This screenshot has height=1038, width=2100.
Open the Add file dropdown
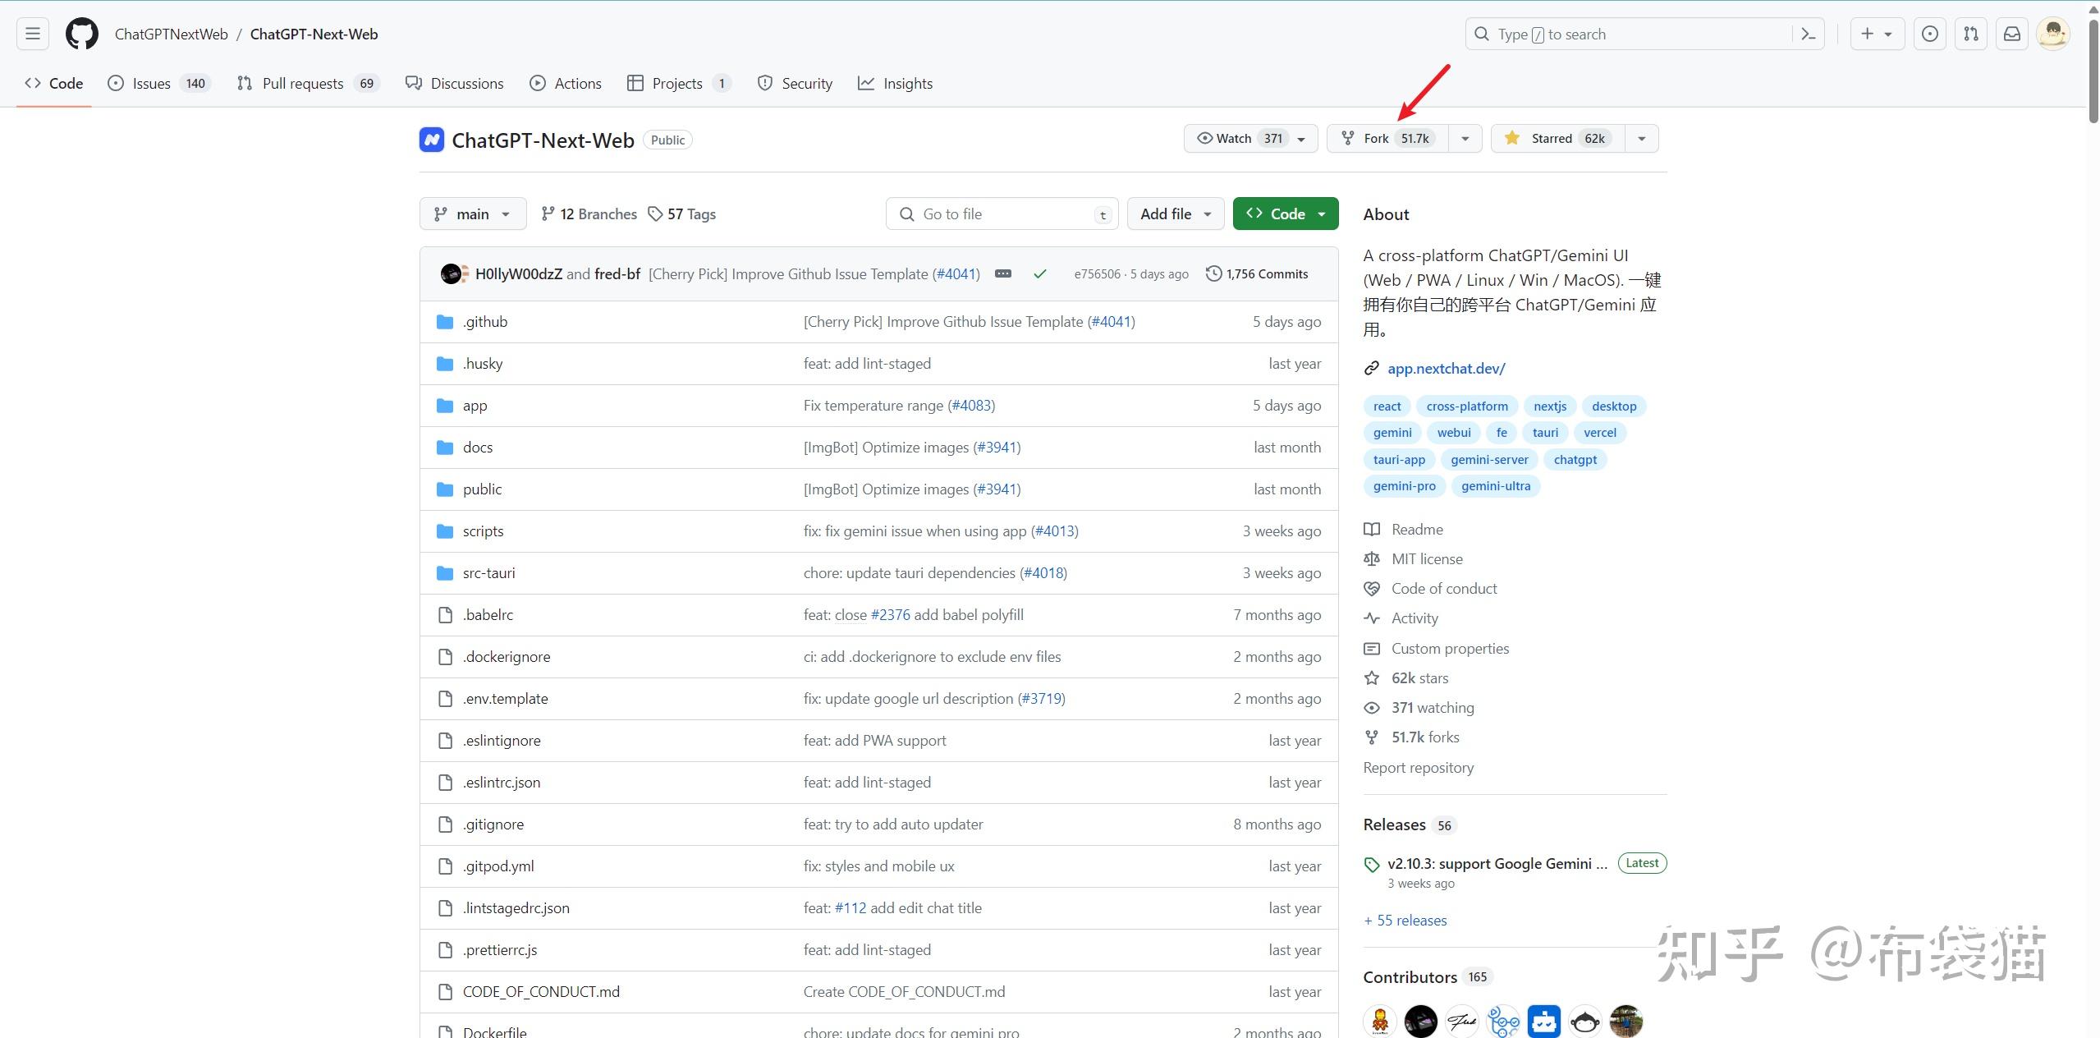(1176, 214)
